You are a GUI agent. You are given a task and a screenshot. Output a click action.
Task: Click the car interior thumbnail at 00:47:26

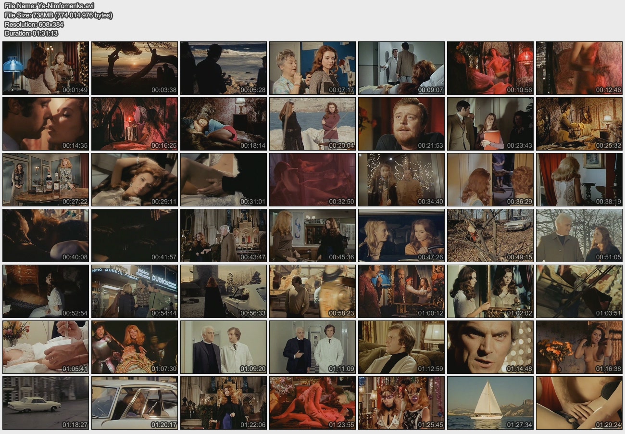click(x=401, y=235)
